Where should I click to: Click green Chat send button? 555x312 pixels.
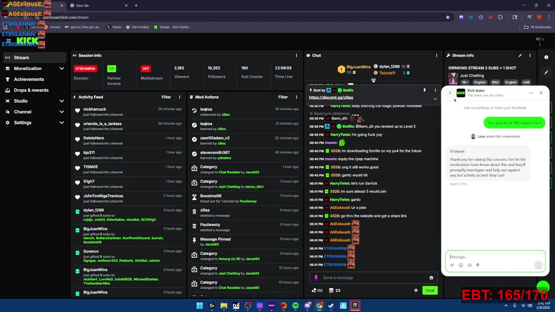[430, 290]
